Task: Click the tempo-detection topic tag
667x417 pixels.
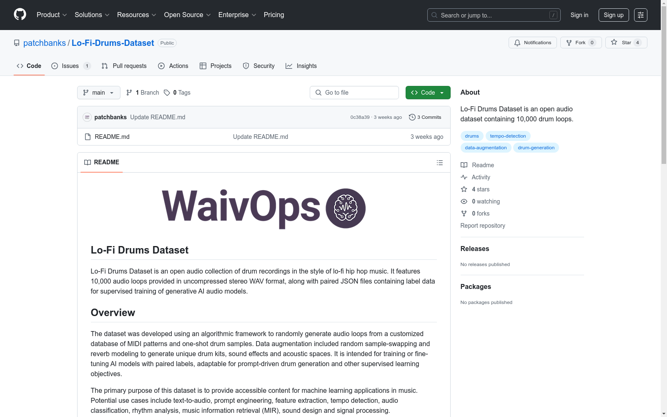Action: point(508,136)
